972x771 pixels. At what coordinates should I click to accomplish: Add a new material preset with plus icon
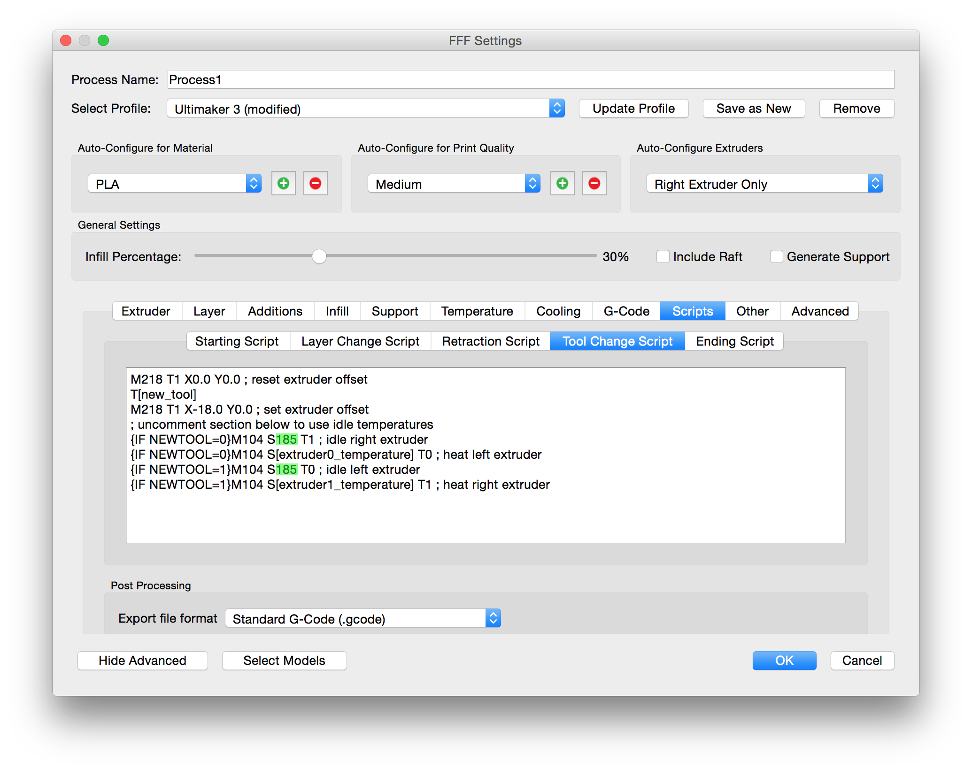(283, 184)
